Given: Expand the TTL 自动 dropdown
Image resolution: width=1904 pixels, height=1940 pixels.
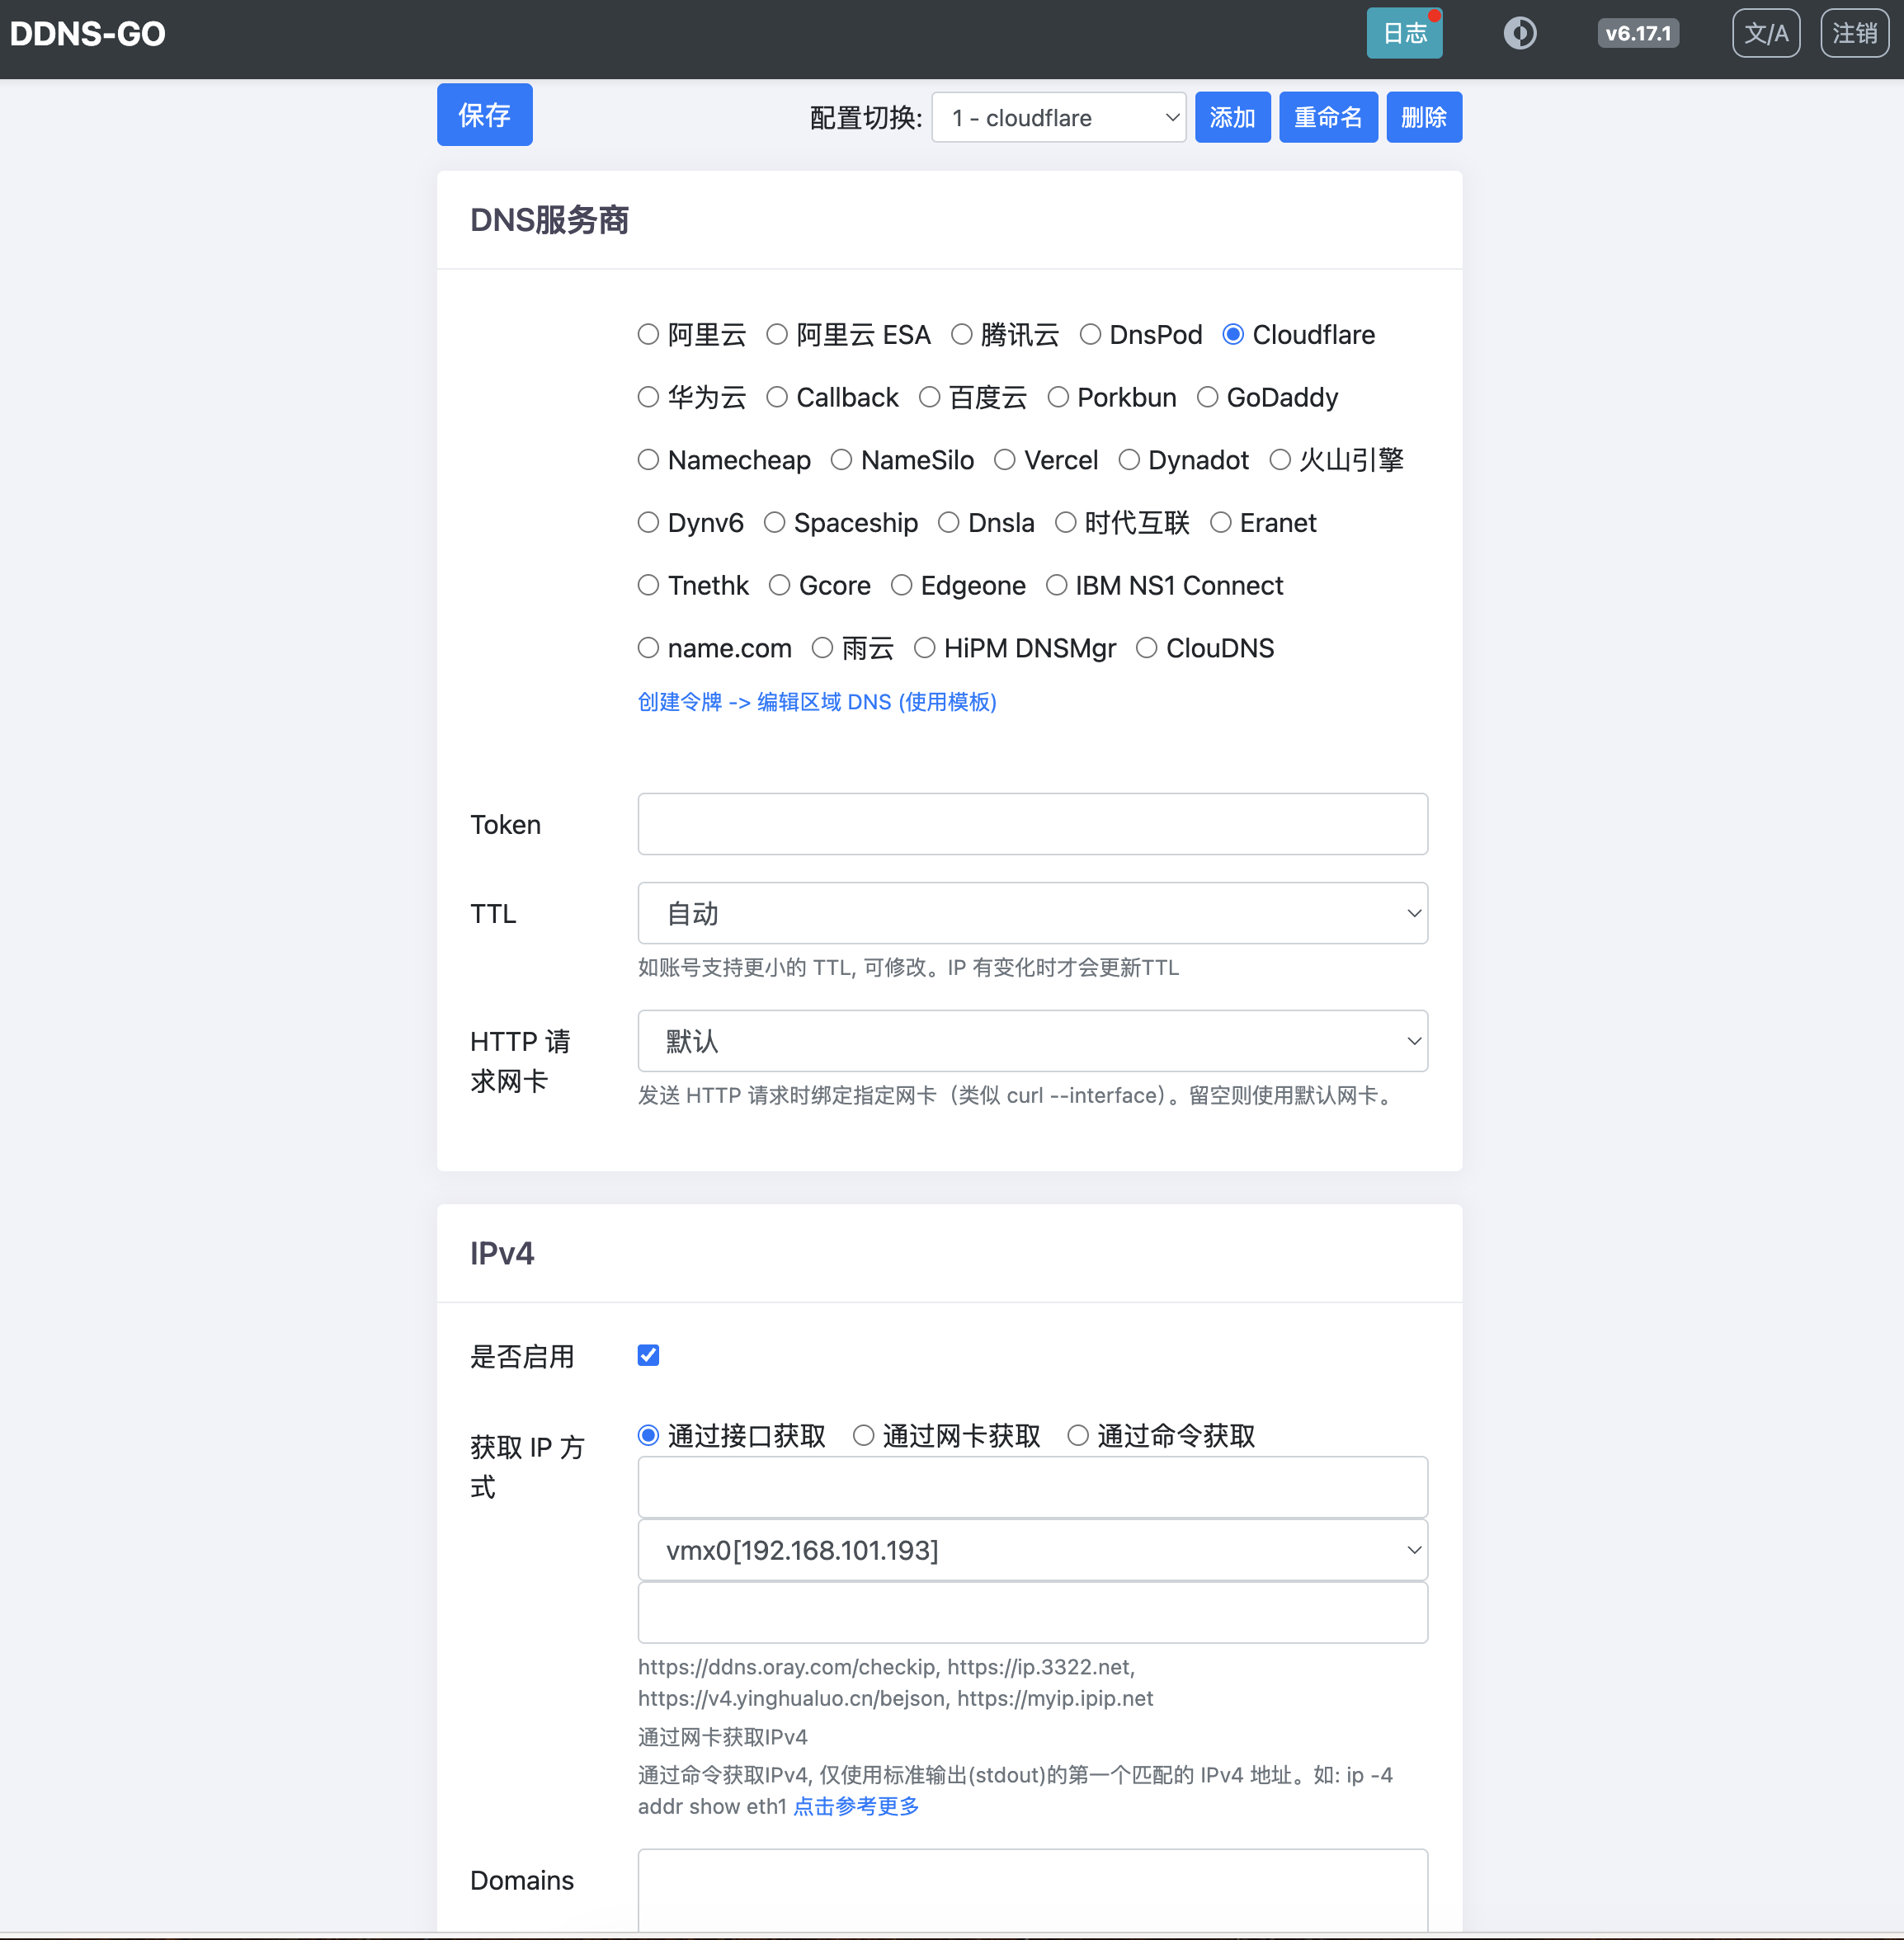Looking at the screenshot, I should click(x=1032, y=913).
